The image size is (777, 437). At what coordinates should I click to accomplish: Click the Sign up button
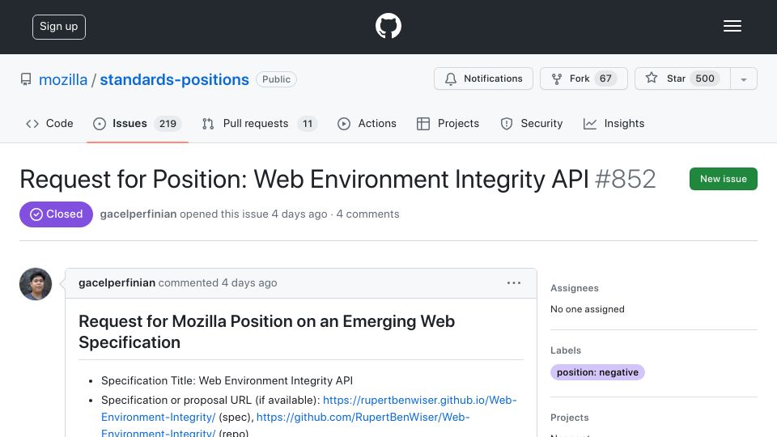(x=59, y=27)
